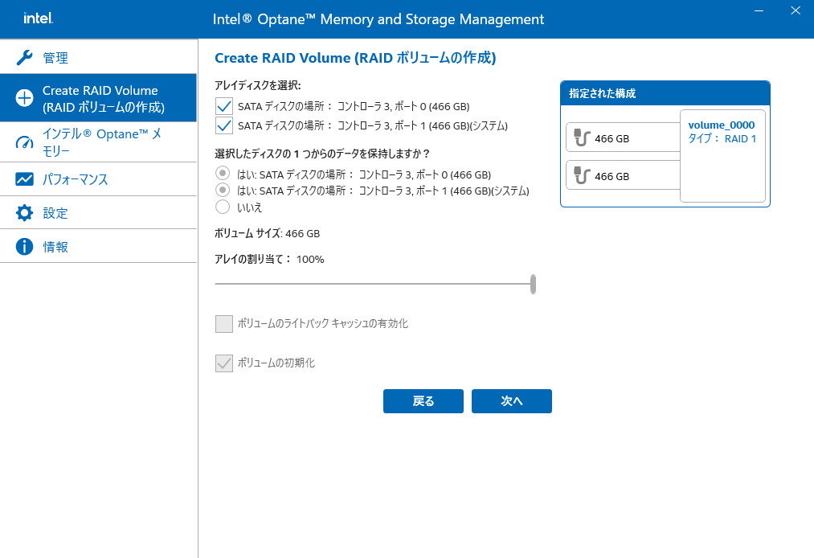Go to パフォーマンス page

98,179
